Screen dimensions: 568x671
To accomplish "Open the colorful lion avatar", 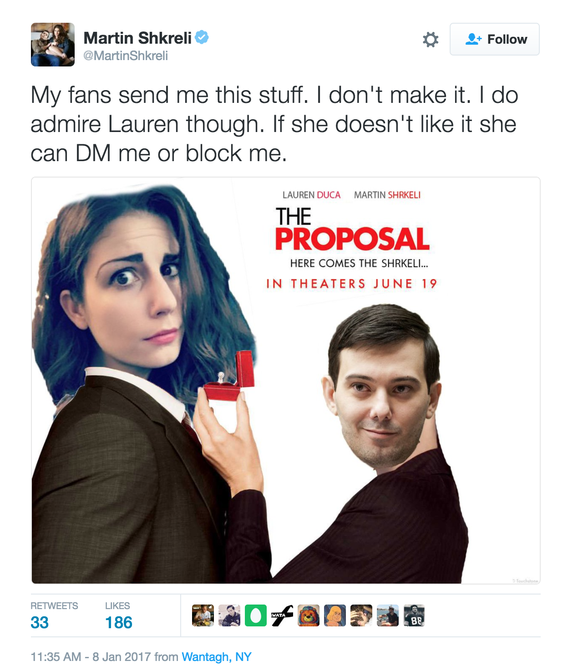I will click(x=309, y=615).
